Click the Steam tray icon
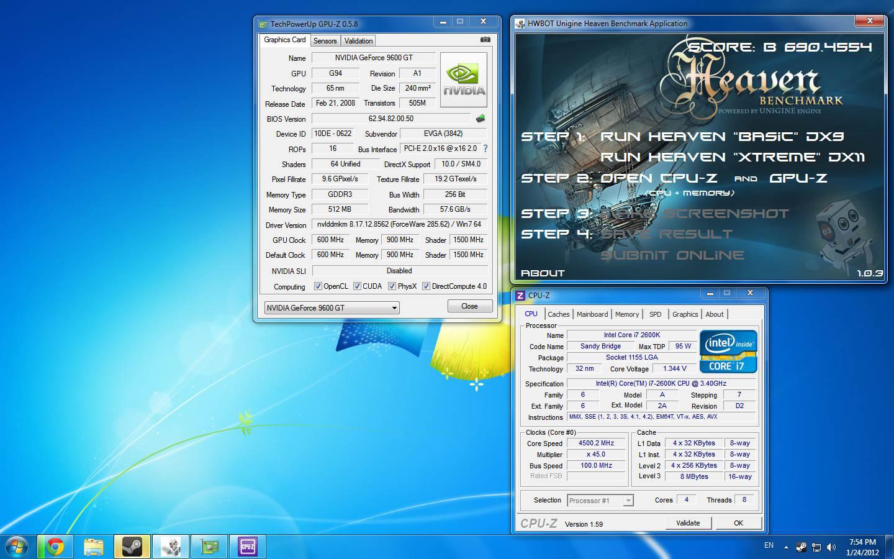894x559 pixels. coord(801,547)
